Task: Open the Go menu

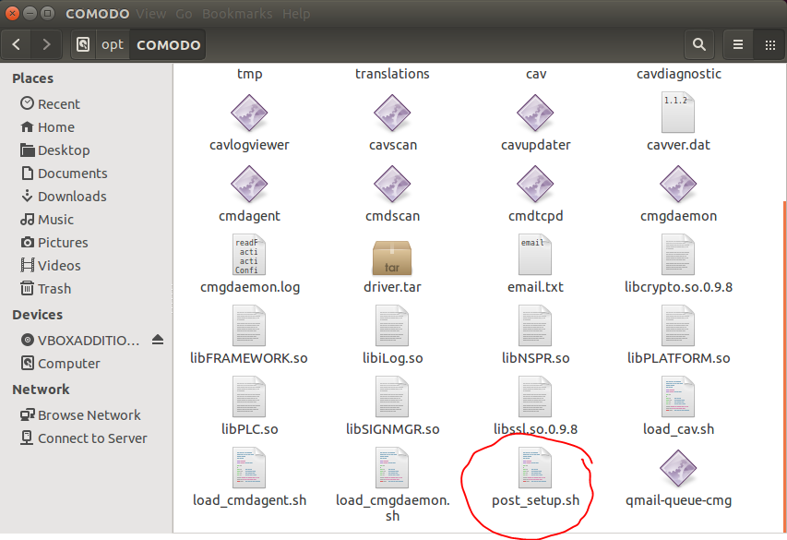Action: (184, 14)
